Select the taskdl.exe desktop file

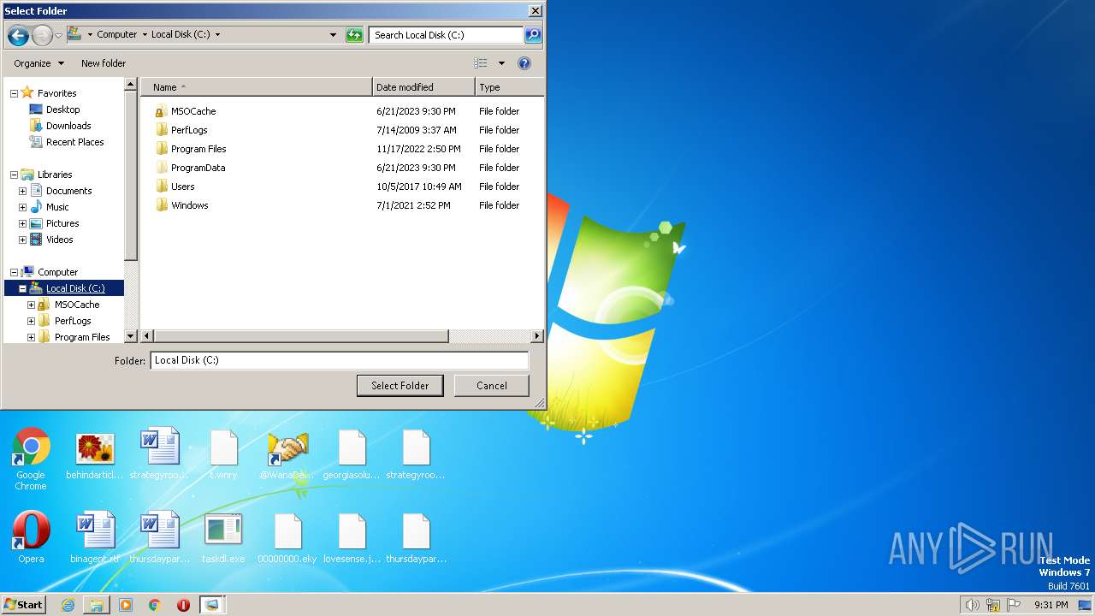(223, 538)
